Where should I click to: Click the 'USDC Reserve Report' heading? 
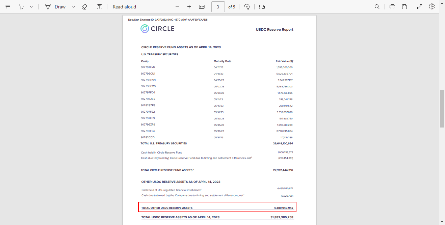pos(274,30)
